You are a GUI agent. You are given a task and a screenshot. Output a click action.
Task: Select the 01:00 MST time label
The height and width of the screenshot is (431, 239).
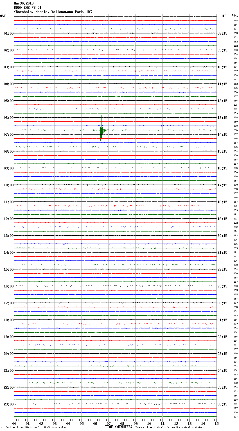[x=8, y=33]
